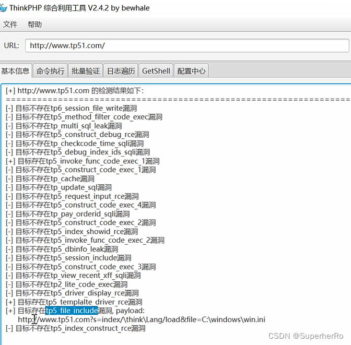Click the tp_pay_orderid_sqli result line
Image resolution: width=351 pixels, height=345 pixels.
[x=67, y=214]
